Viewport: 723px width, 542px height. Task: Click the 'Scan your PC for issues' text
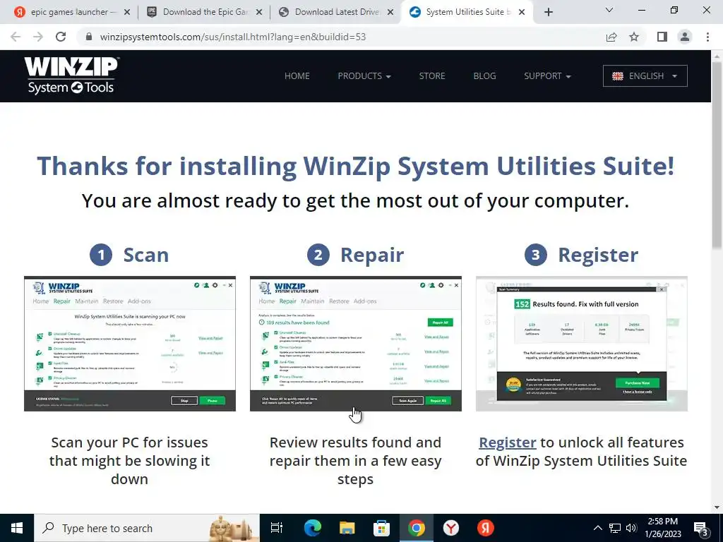pyautogui.click(x=130, y=461)
